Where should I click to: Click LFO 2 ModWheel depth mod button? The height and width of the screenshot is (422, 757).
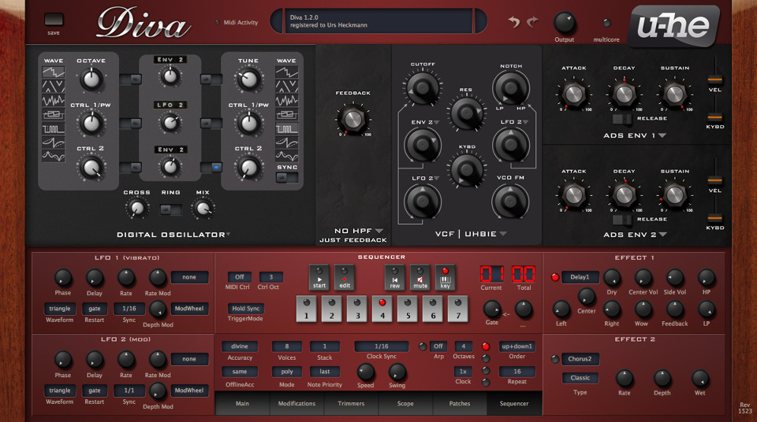coord(189,391)
